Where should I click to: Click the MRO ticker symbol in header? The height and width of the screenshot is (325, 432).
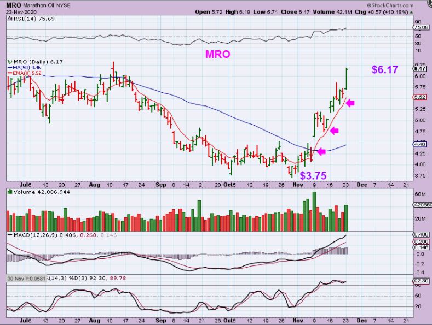[14, 5]
